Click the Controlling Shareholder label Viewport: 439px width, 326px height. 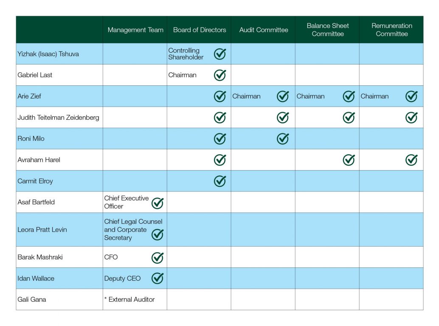click(x=186, y=54)
